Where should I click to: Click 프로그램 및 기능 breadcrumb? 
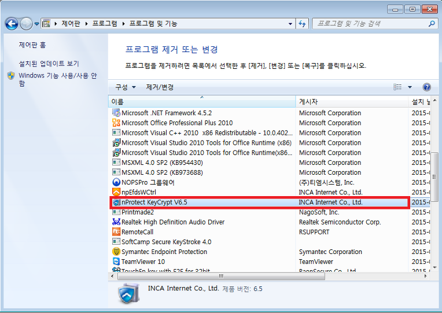[x=153, y=24]
